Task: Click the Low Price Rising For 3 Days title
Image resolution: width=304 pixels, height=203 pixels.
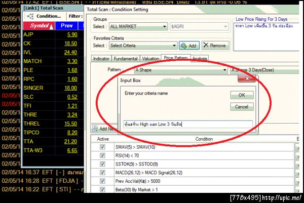Action: (x=261, y=19)
